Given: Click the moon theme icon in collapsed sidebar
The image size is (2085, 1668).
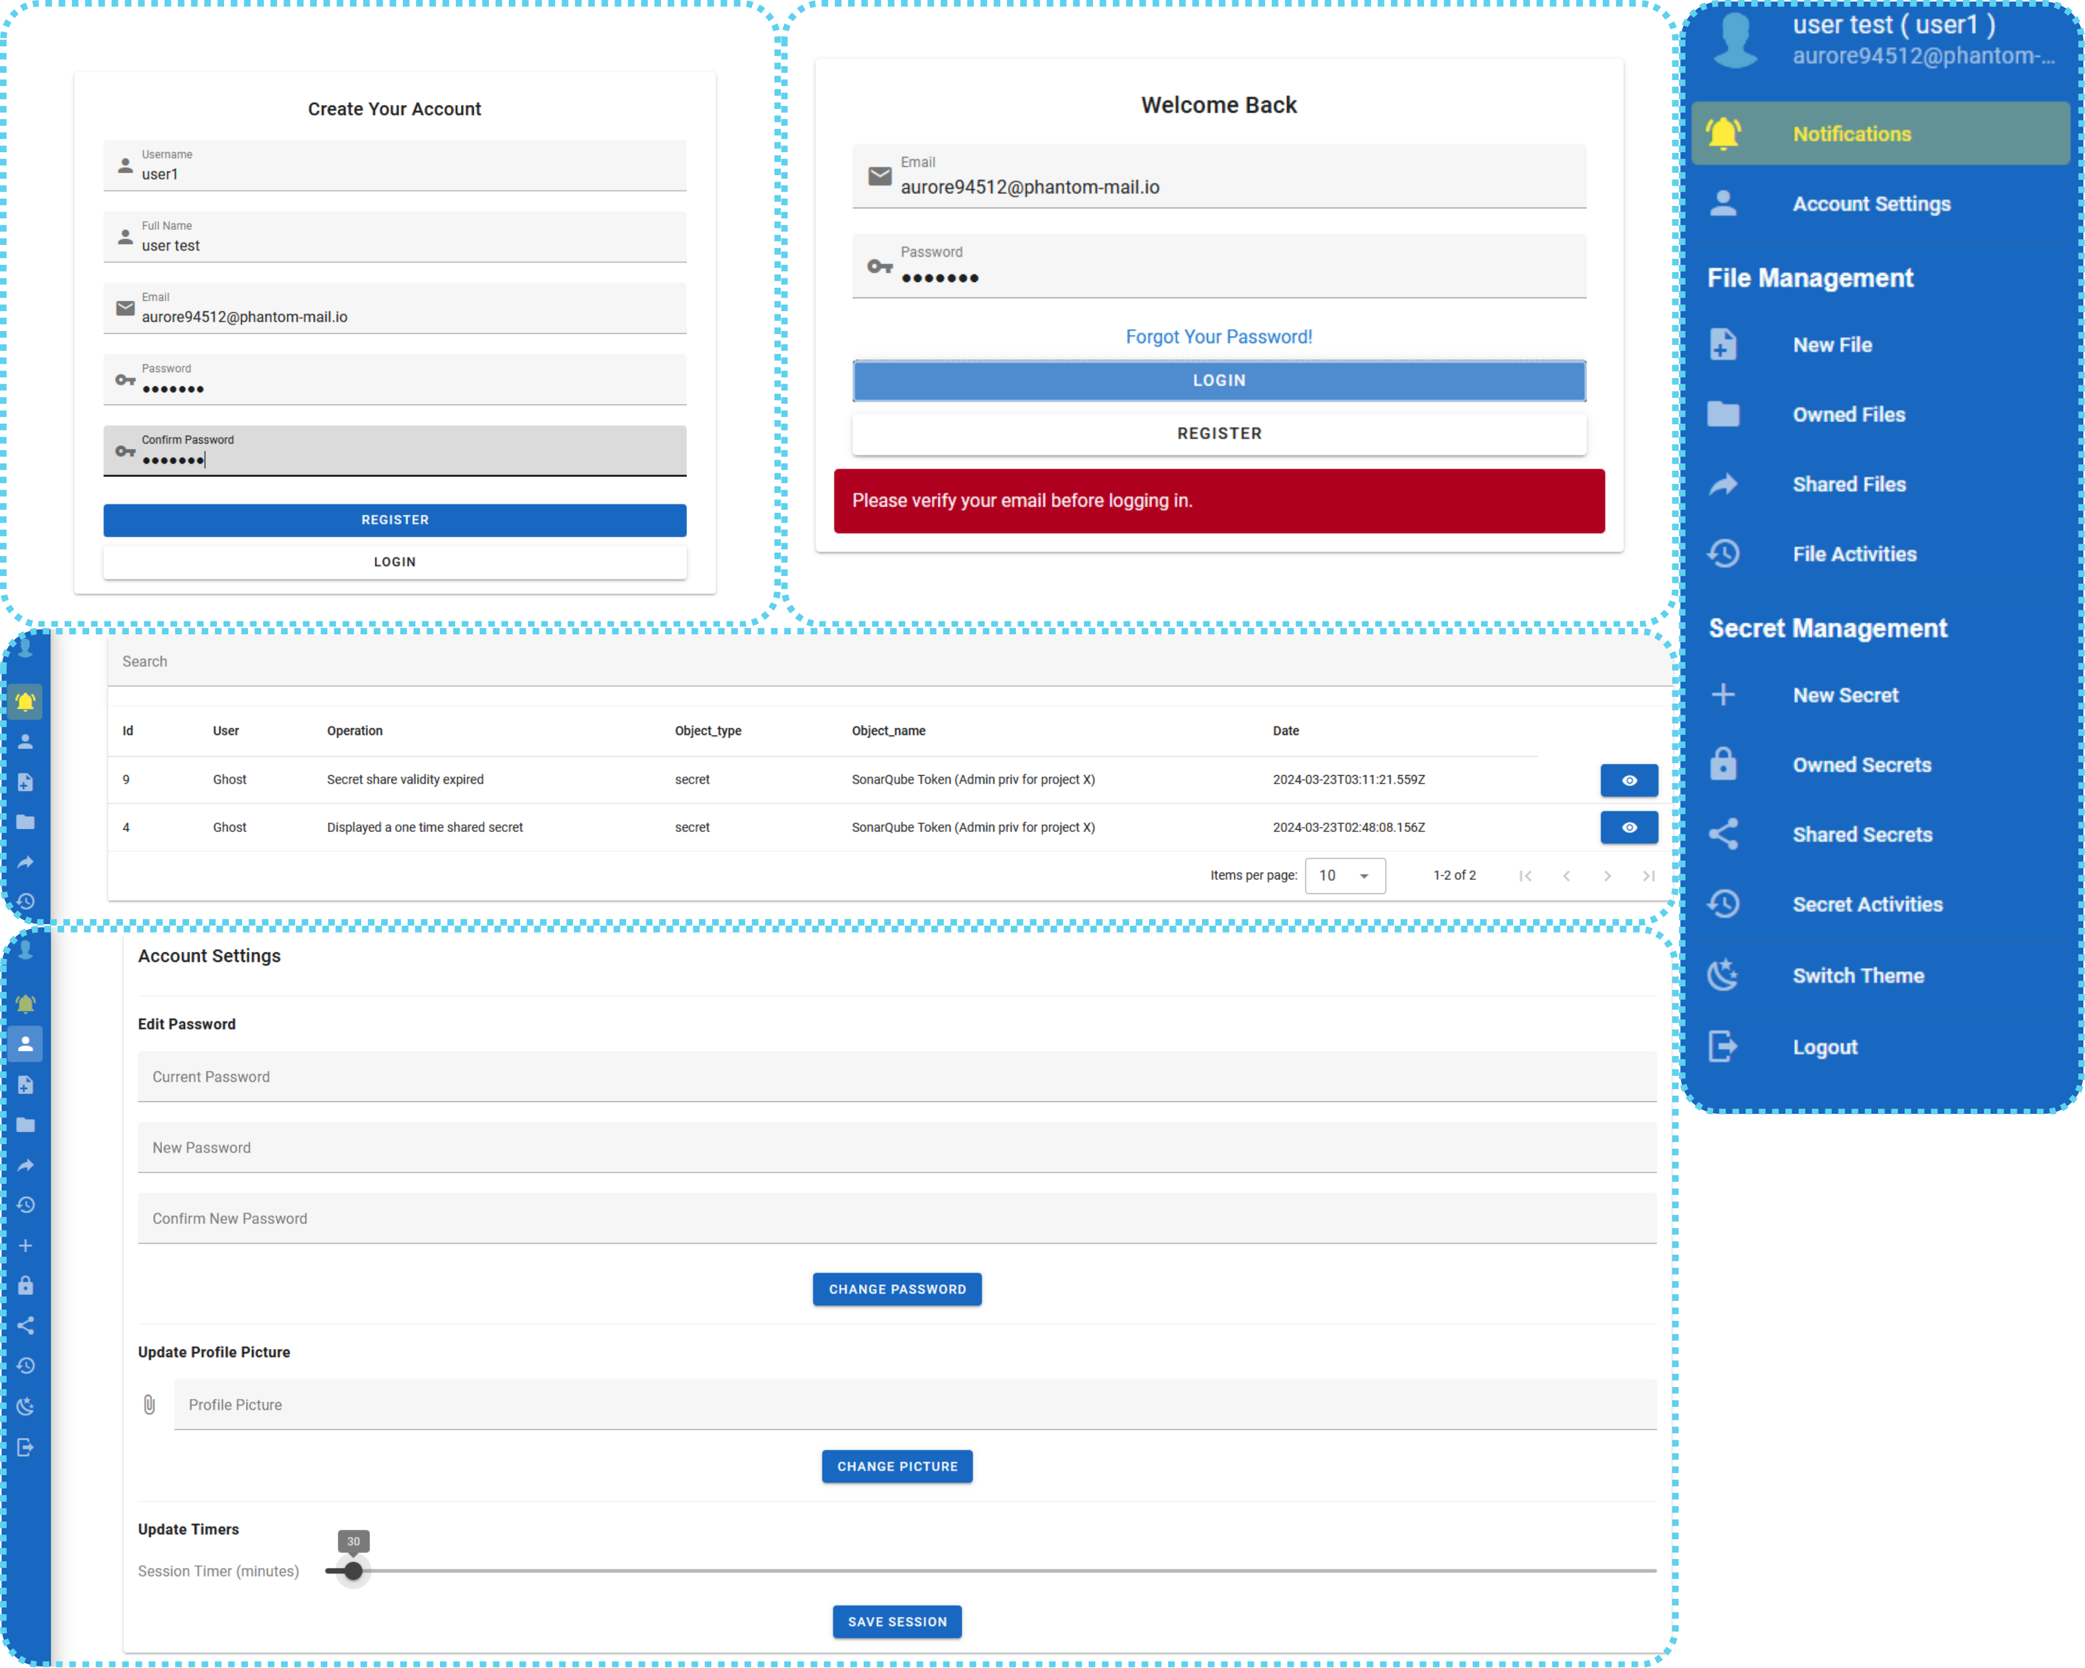Looking at the screenshot, I should 26,1406.
